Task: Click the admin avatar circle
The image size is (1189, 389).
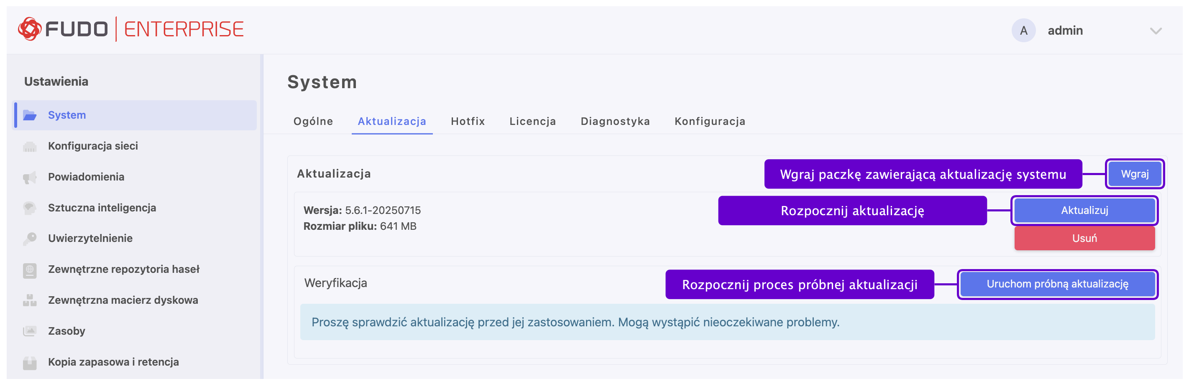Action: 1023,31
